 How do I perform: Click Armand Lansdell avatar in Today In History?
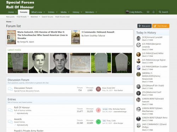pyautogui.click(x=138, y=39)
